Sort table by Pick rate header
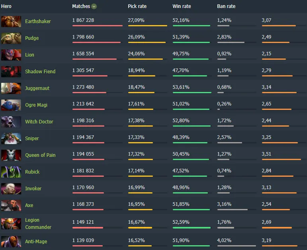Viewport: 307px width, 250px height. click(x=137, y=6)
